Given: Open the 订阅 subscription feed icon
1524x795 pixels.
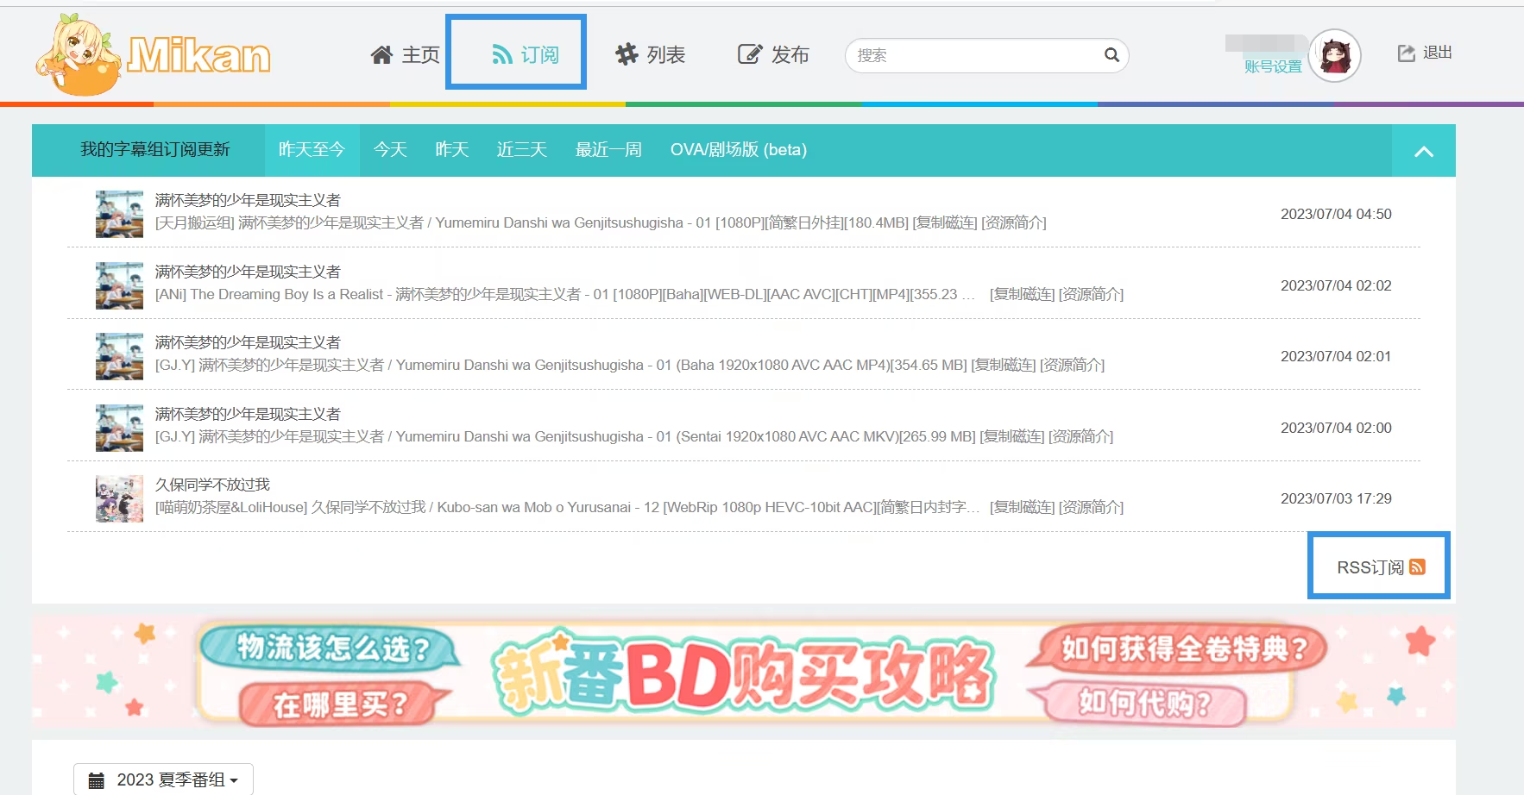Looking at the screenshot, I should pos(501,53).
